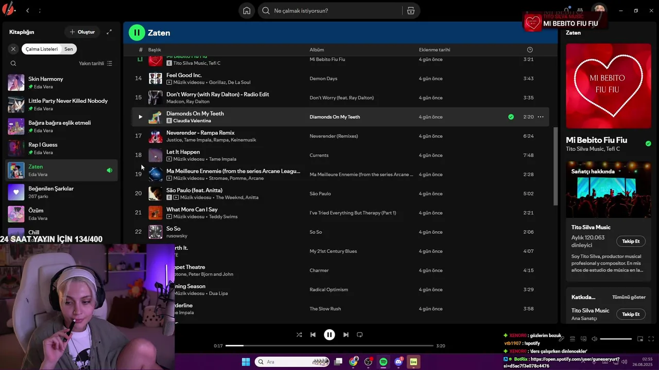Click the Feel Good Inc. track title
This screenshot has width=659, height=370.
184,75
